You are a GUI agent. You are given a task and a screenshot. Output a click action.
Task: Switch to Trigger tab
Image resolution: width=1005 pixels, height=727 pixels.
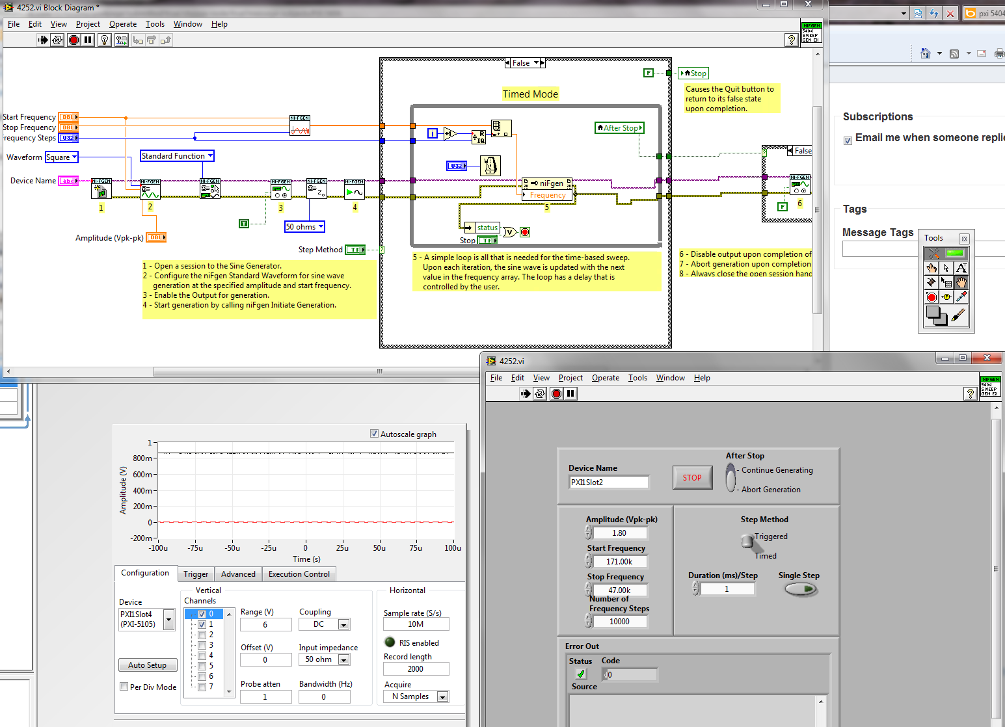click(x=196, y=574)
